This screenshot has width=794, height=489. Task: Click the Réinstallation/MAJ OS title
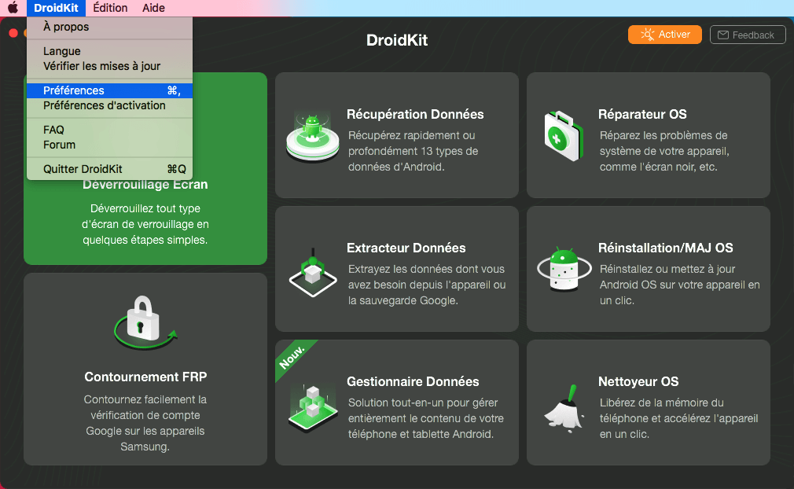(x=665, y=248)
